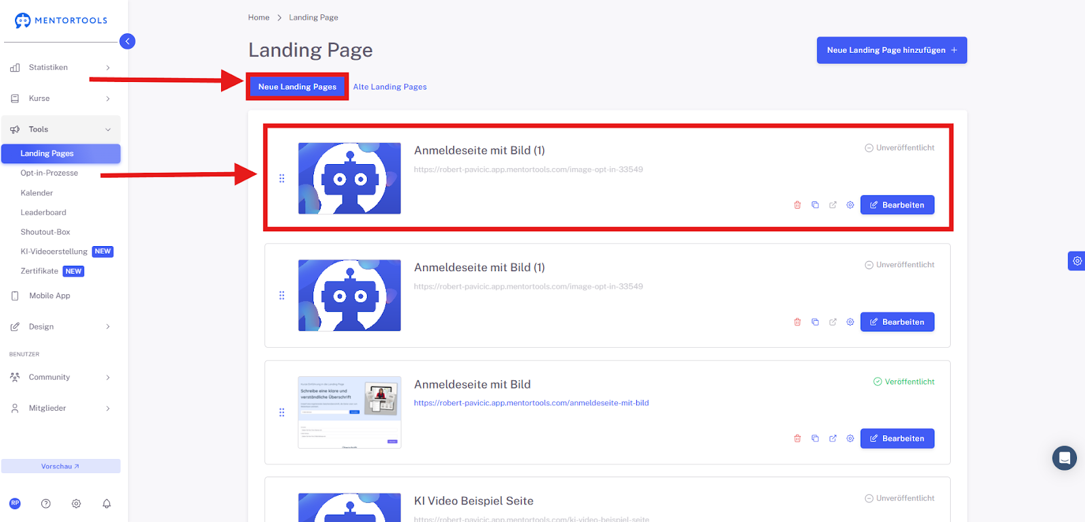Switch to the Alte Landing Pages tab
Image resolution: width=1085 pixels, height=522 pixels.
[390, 87]
